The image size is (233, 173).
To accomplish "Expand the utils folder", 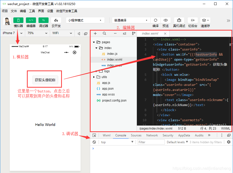I will (x=94, y=77).
